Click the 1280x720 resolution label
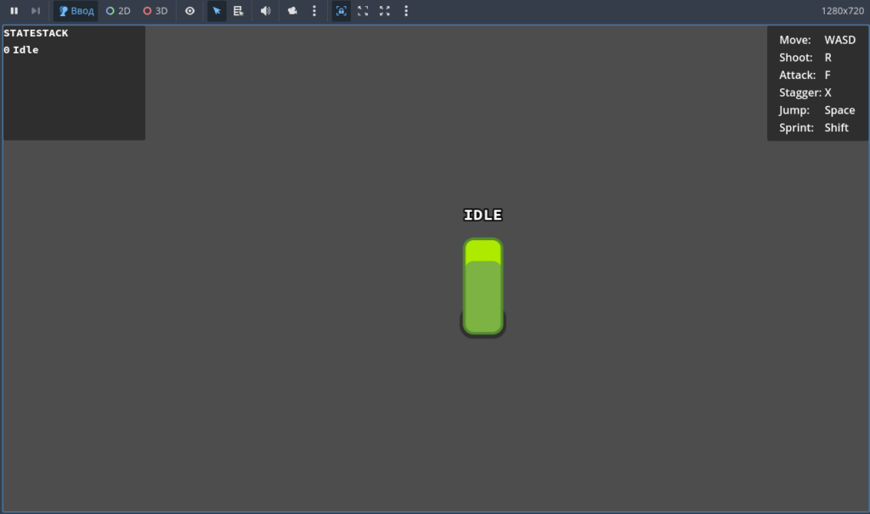This screenshot has width=870, height=514. [842, 11]
